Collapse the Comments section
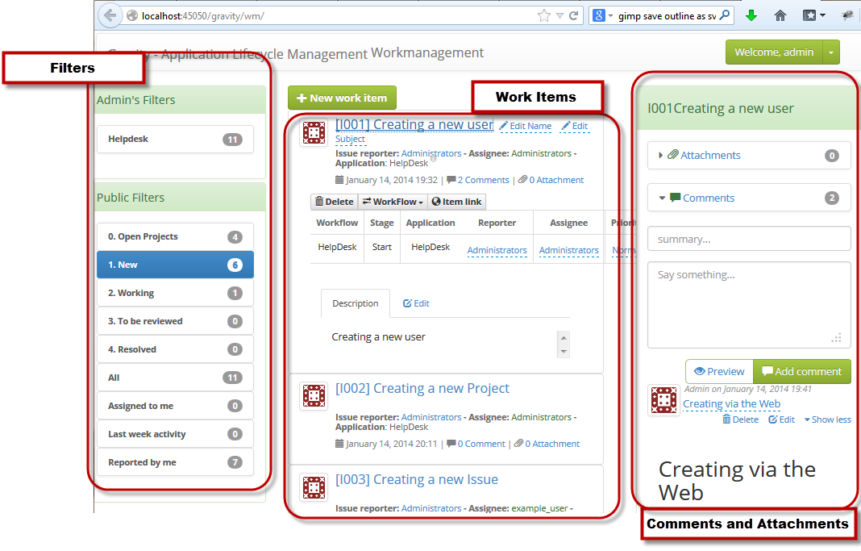861x551 pixels. point(708,198)
